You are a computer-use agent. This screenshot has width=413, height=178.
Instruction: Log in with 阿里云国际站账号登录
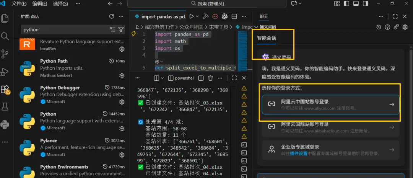click(330, 127)
